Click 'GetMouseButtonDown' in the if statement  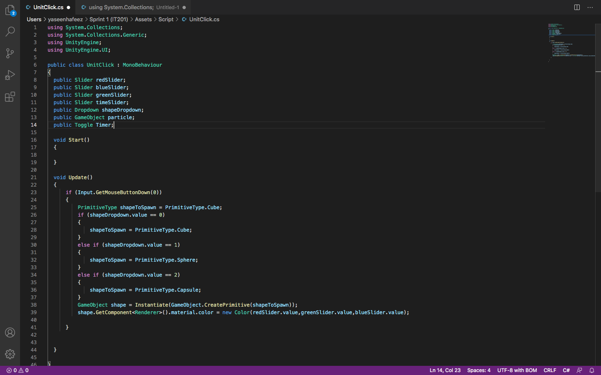point(123,192)
